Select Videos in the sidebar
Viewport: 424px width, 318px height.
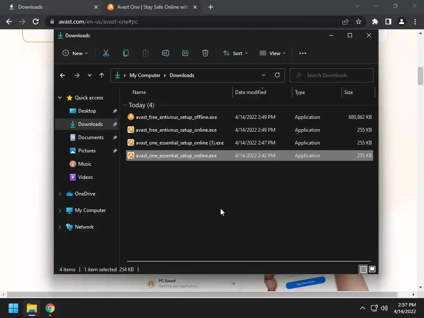click(x=87, y=177)
